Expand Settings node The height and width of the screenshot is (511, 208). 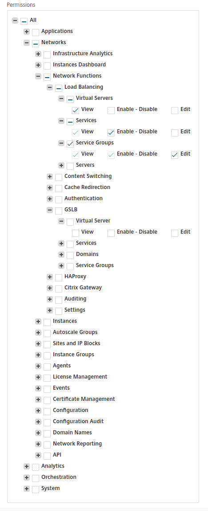(x=50, y=310)
